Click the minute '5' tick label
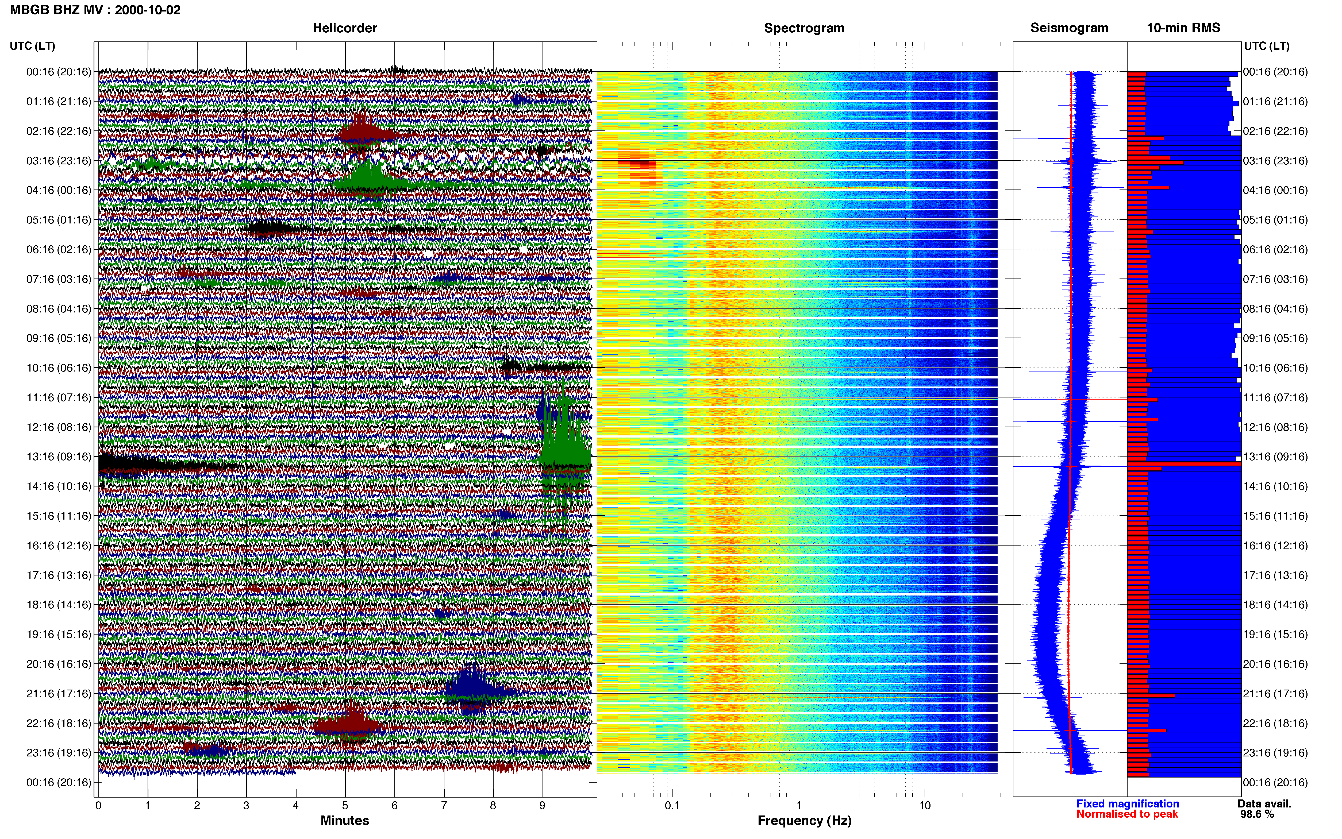The image size is (1342, 839). (345, 805)
